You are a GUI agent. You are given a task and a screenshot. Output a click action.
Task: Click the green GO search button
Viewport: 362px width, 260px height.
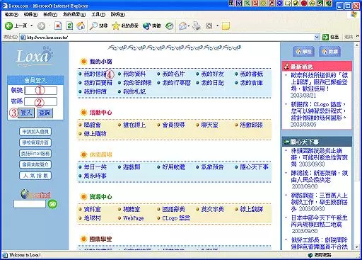[x=52, y=204]
